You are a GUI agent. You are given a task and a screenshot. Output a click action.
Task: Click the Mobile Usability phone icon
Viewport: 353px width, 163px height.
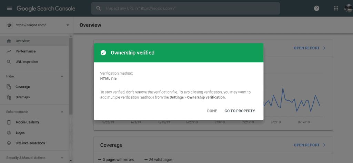(x=9, y=122)
